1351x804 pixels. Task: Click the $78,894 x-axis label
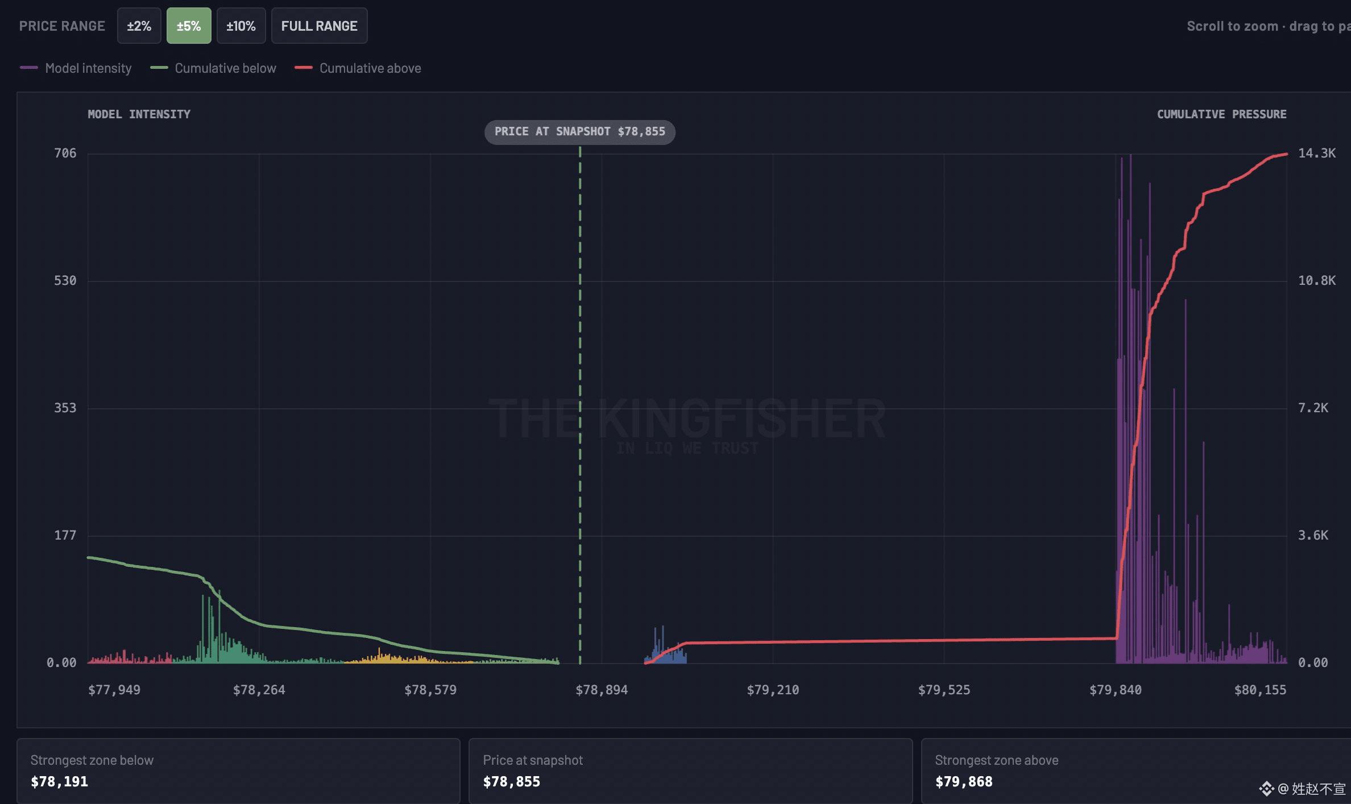point(602,690)
